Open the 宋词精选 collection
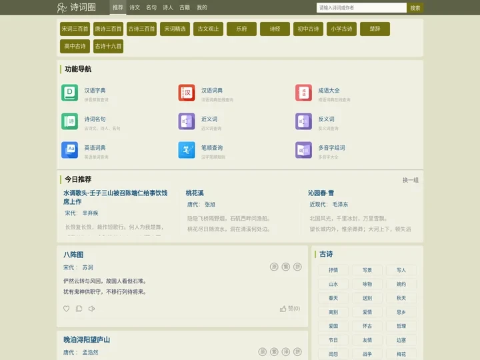Image resolution: width=480 pixels, height=360 pixels. click(x=175, y=29)
